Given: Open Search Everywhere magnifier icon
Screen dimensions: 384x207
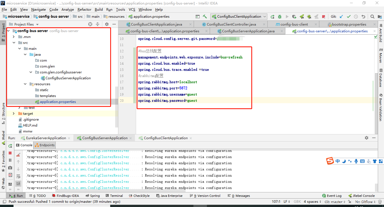Looking at the screenshot, I should point(372,17).
